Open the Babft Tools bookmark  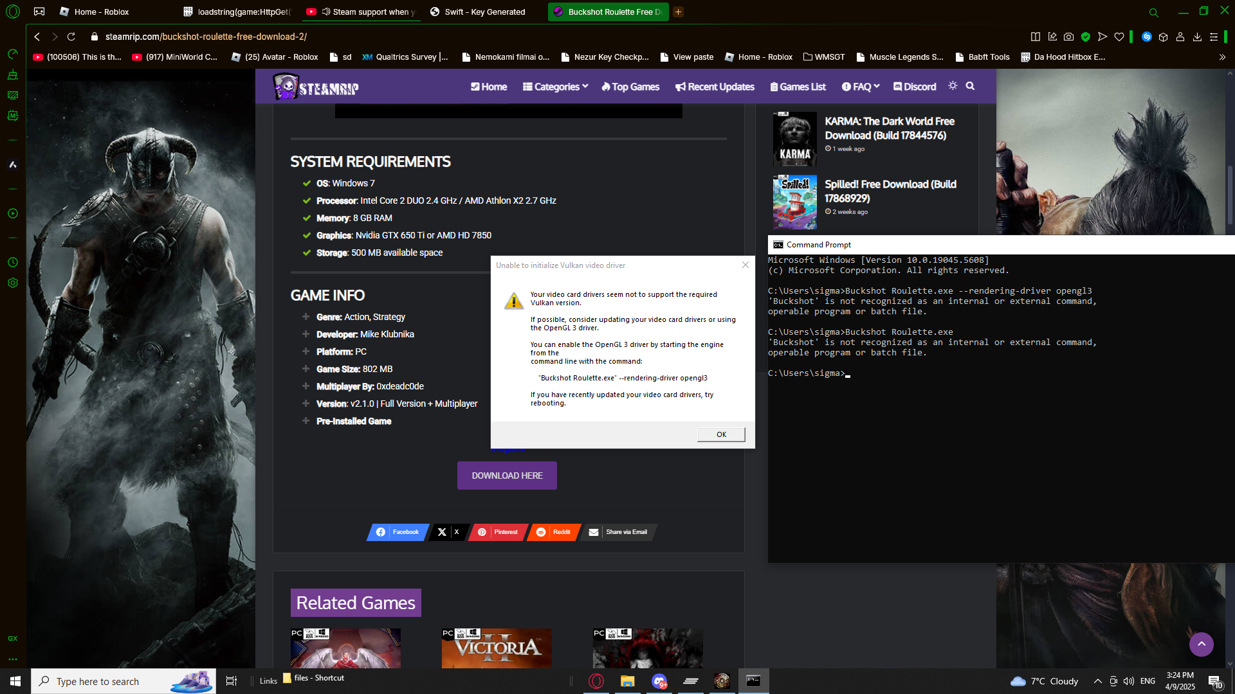982,57
